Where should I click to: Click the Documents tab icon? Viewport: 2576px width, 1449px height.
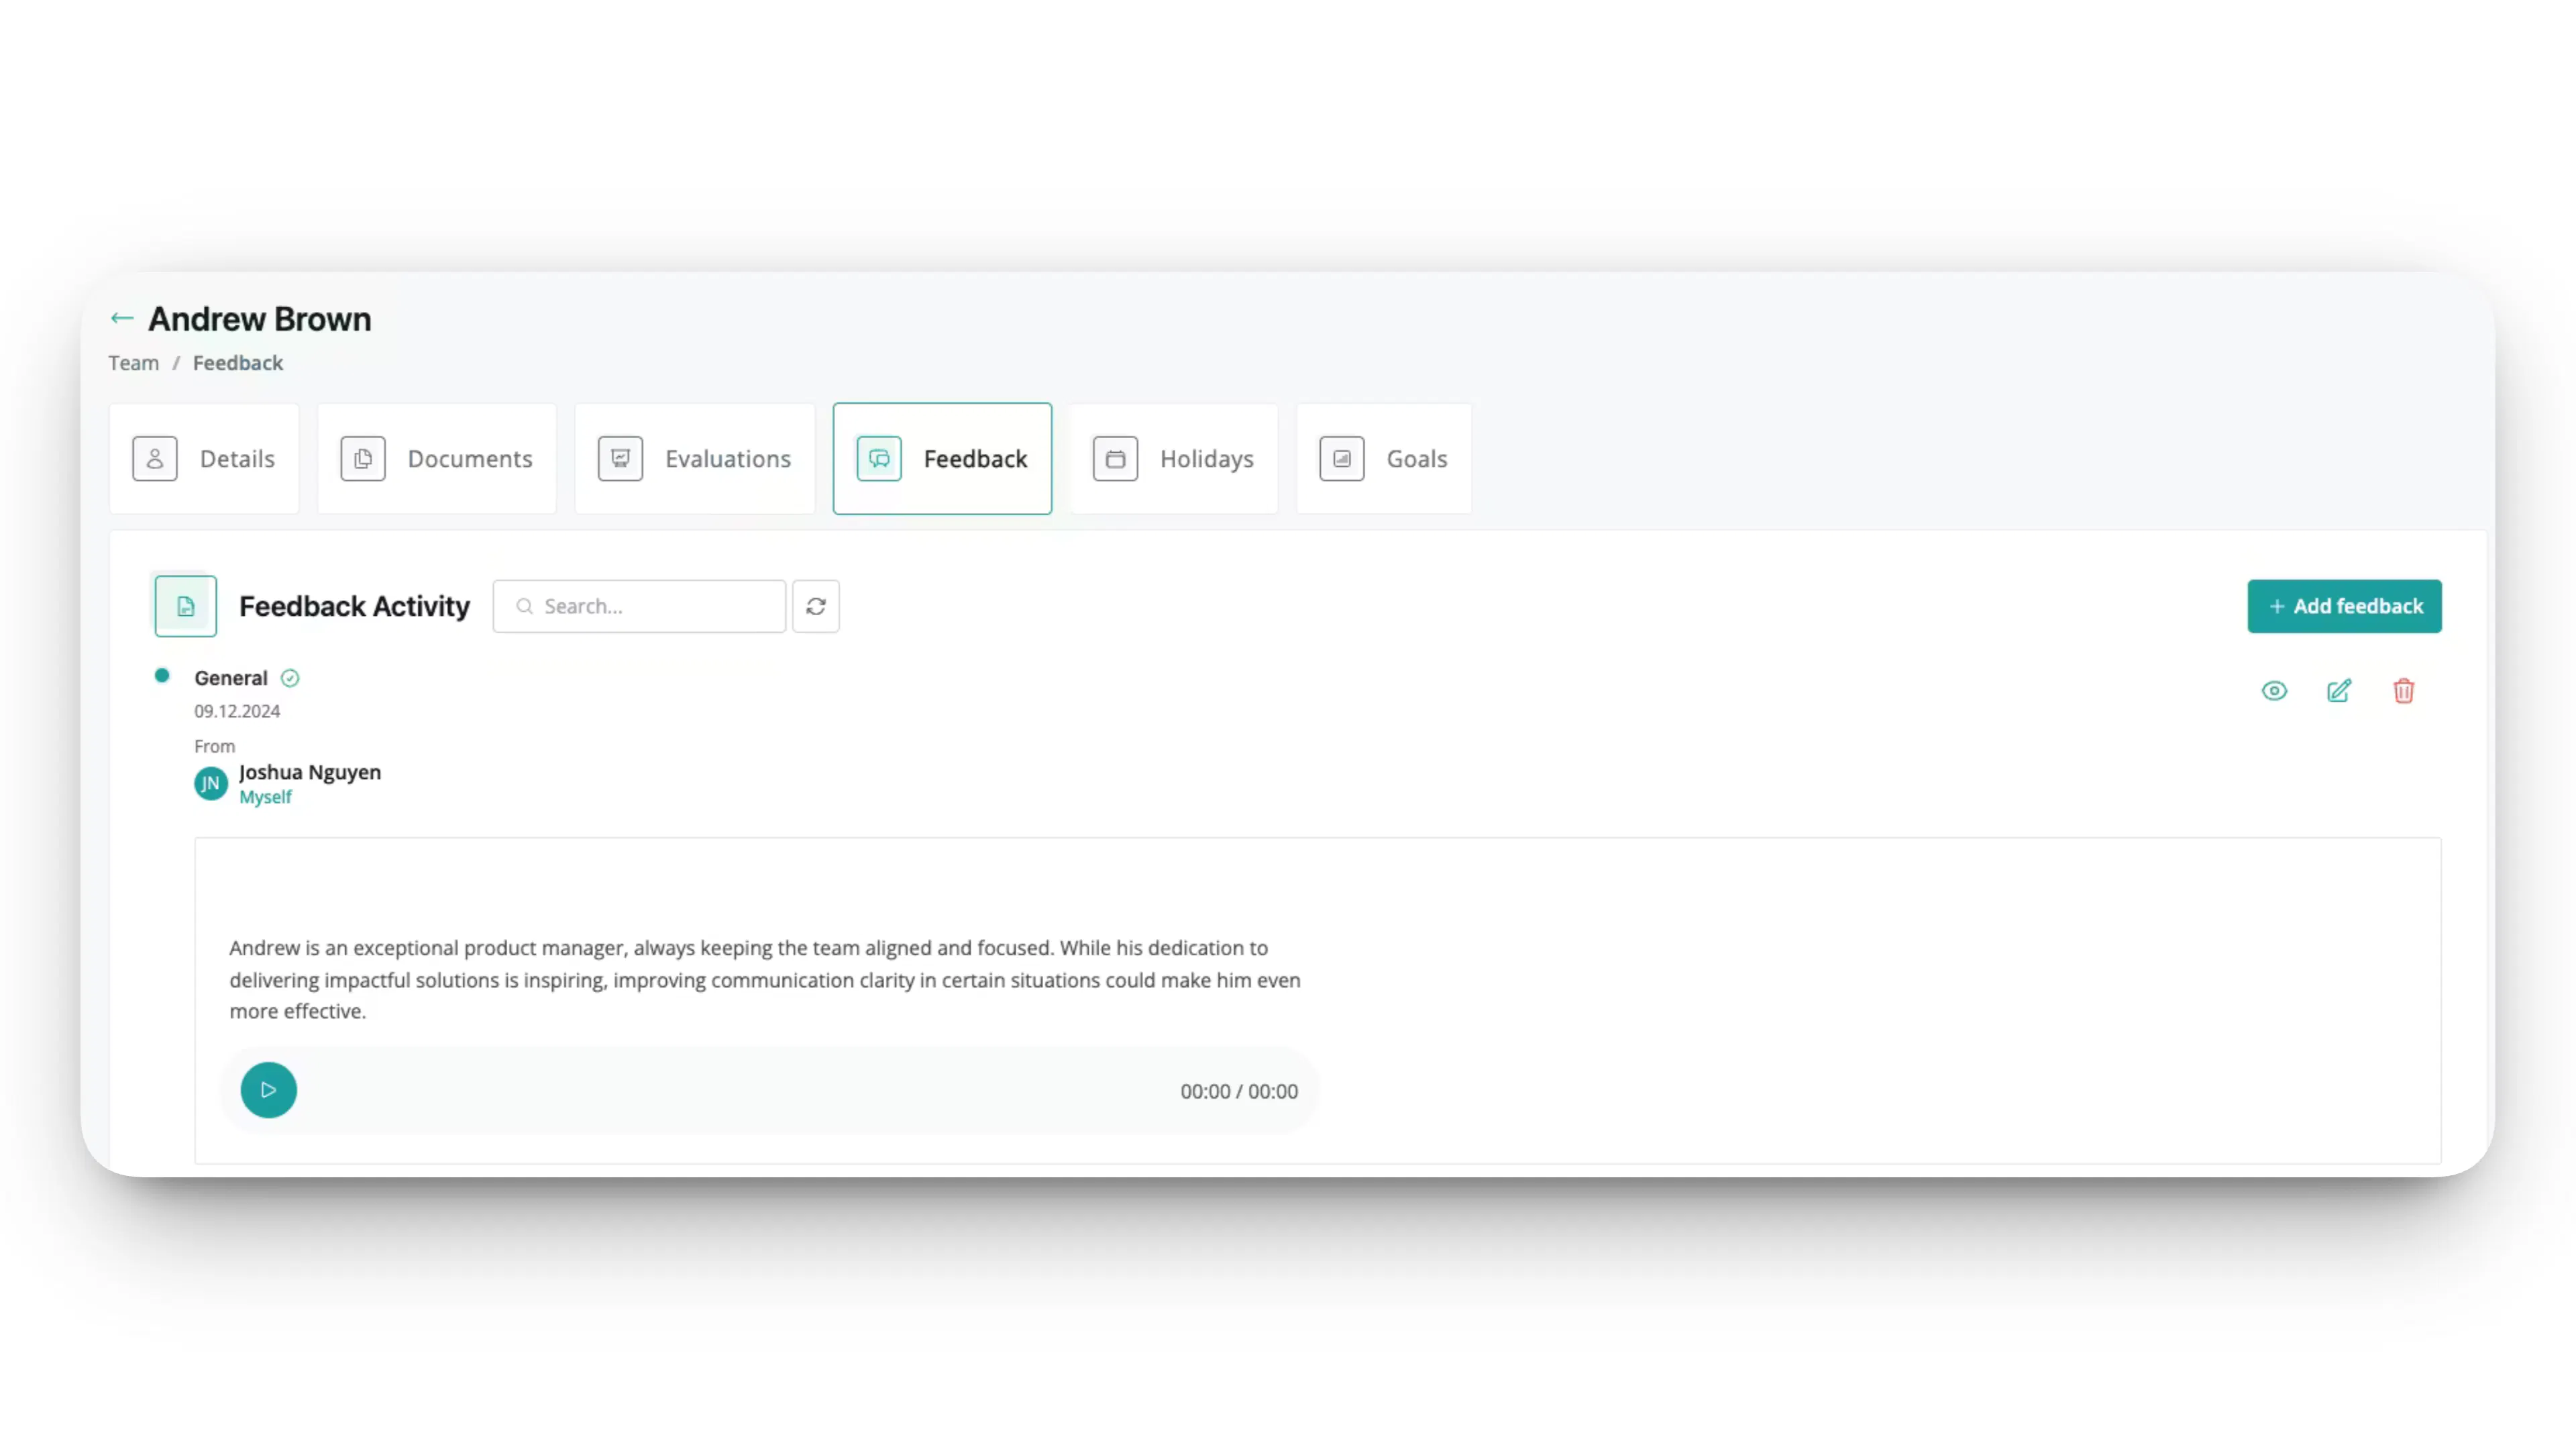(362, 458)
